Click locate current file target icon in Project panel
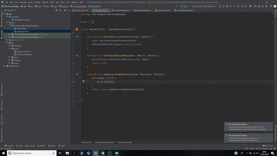Image resolution: width=277 pixels, height=156 pixels. click(57, 10)
